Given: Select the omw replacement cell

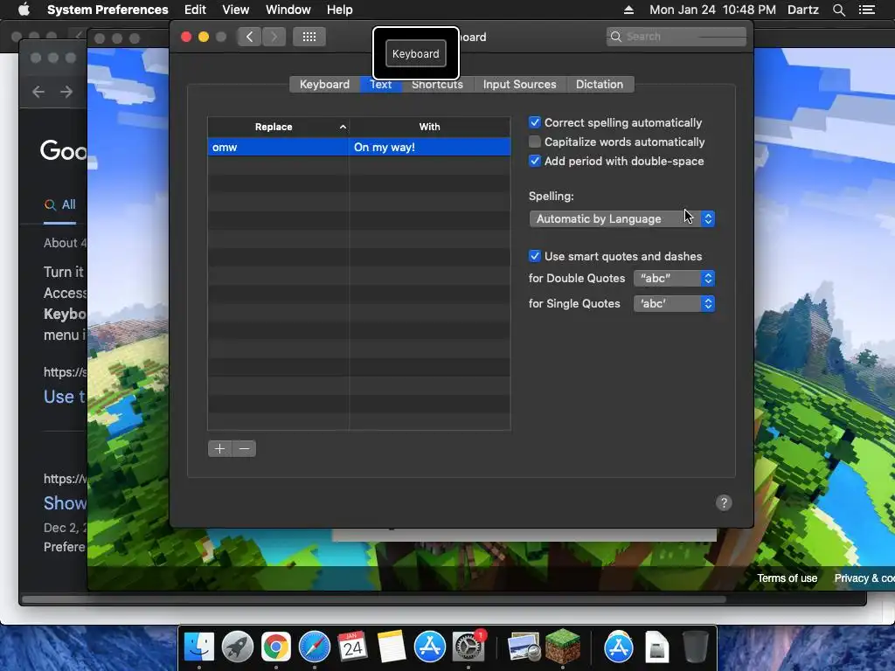Looking at the screenshot, I should 278,147.
